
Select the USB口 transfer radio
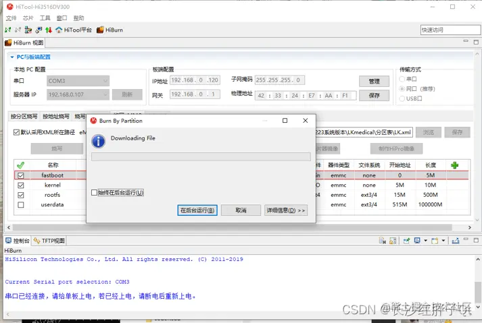click(x=402, y=98)
